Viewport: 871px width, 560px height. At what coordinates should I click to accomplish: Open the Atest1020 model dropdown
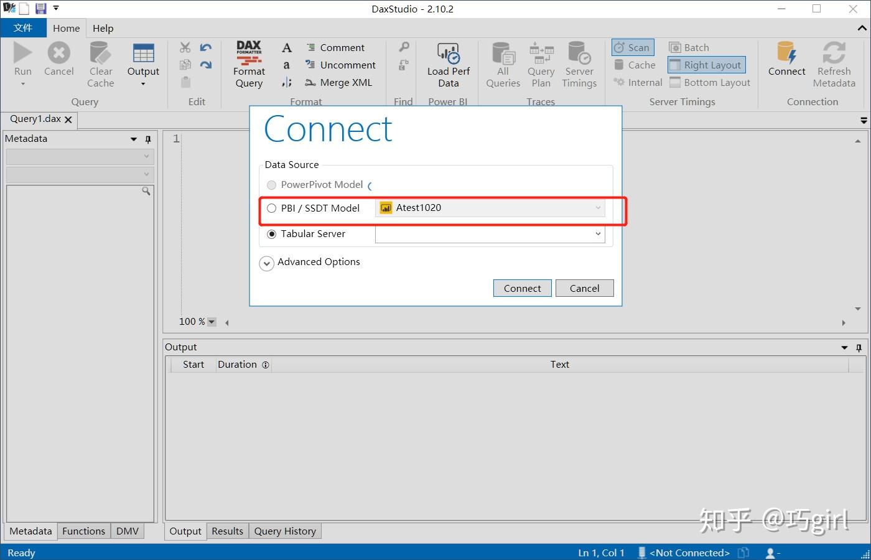(x=597, y=208)
